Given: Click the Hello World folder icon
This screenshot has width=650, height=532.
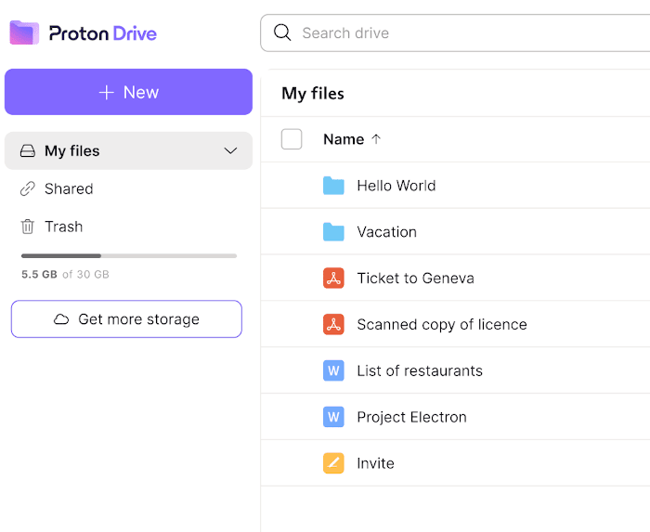Looking at the screenshot, I should 333,186.
